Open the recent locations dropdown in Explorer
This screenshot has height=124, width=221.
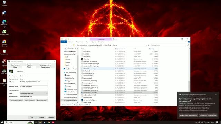click(69, 45)
